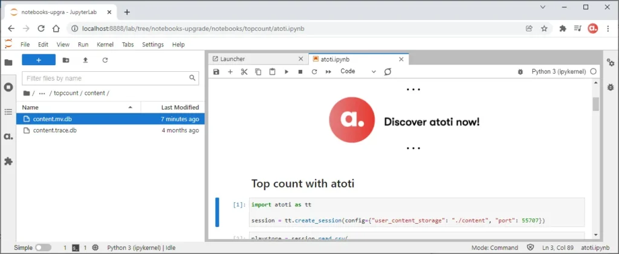Screen dimensions: 619x254
Task: Open the Run menu
Action: 83,45
